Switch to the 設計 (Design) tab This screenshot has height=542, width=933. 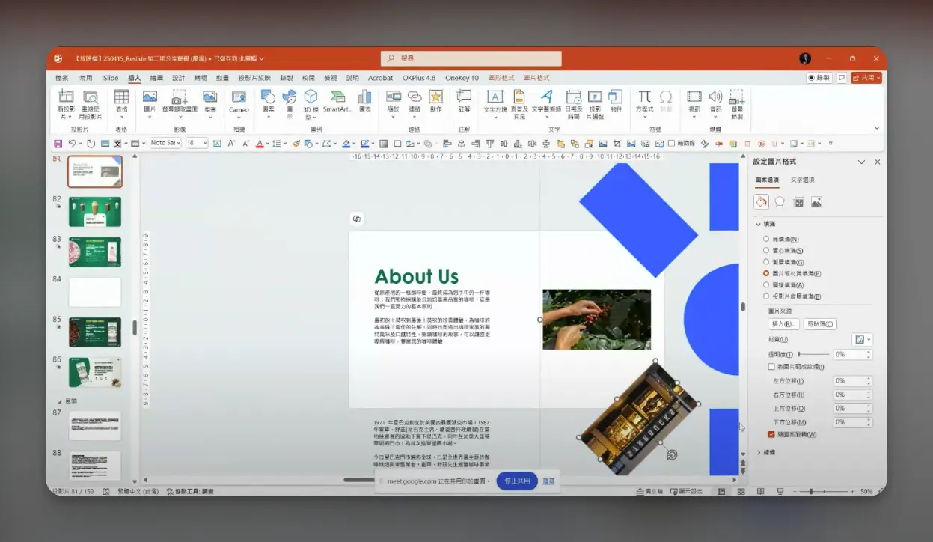(178, 78)
